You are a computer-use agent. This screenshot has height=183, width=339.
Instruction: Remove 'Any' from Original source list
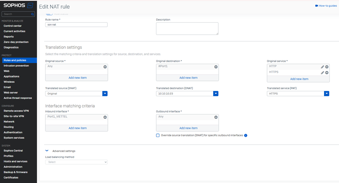tap(105, 67)
